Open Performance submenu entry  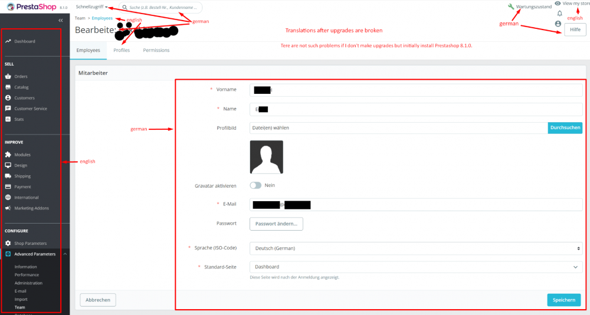27,275
